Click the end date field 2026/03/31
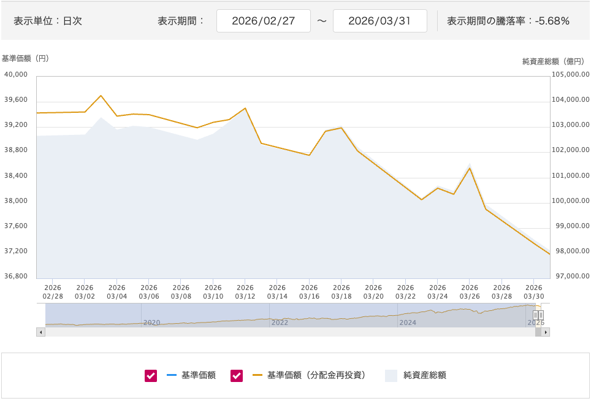The image size is (591, 401). [379, 21]
